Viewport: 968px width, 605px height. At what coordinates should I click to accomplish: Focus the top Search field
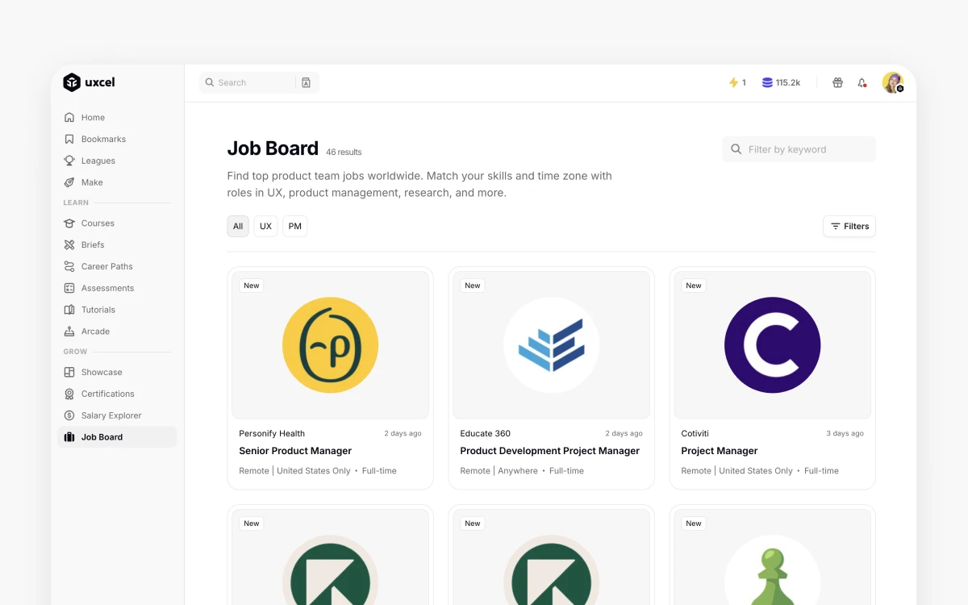pos(248,82)
